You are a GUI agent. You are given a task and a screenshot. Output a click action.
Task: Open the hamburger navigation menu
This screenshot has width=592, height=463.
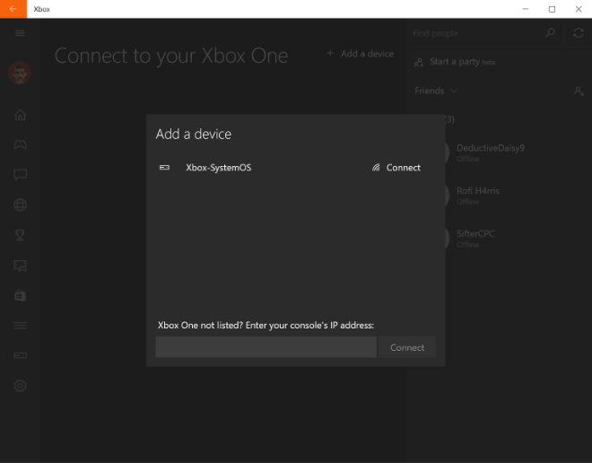point(20,33)
